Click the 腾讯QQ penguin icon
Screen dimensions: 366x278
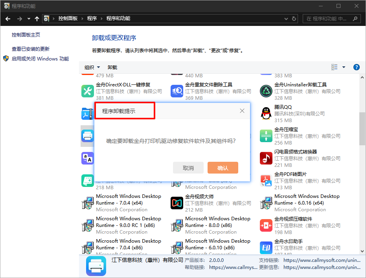[x=266, y=113]
